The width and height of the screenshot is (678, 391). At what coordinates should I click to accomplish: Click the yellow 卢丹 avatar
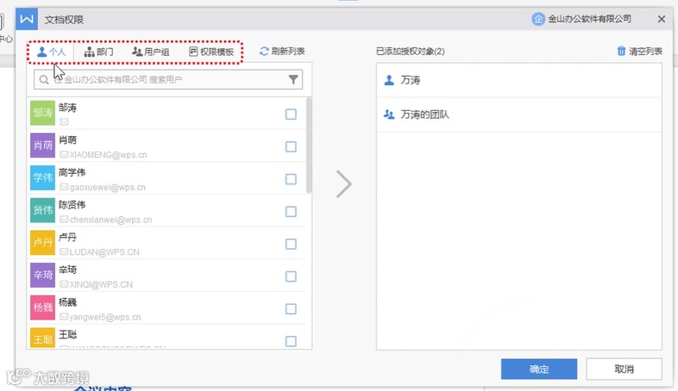[43, 243]
